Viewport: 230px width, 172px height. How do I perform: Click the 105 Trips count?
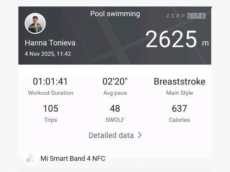pyautogui.click(x=51, y=109)
